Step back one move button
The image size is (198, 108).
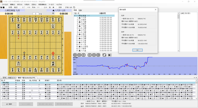84,55
